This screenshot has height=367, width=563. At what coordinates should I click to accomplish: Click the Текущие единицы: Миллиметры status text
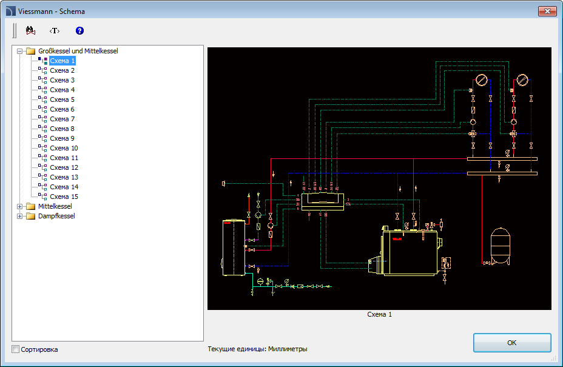point(257,349)
